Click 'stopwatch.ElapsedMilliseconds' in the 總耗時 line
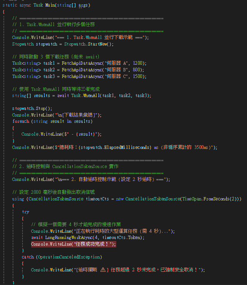Viewport: 247px width, 285px height. (x=115, y=147)
